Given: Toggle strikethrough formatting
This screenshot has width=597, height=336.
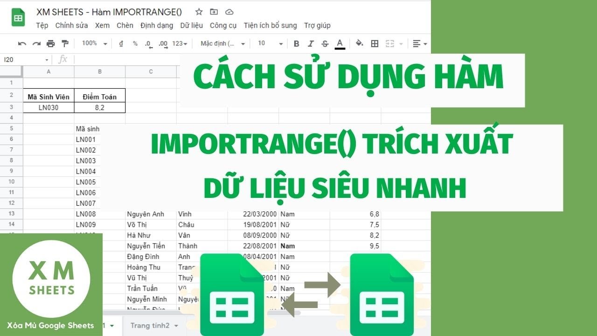Looking at the screenshot, I should (325, 43).
